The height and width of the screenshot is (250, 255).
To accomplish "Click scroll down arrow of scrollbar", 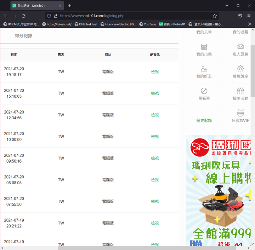I will (x=253, y=244).
